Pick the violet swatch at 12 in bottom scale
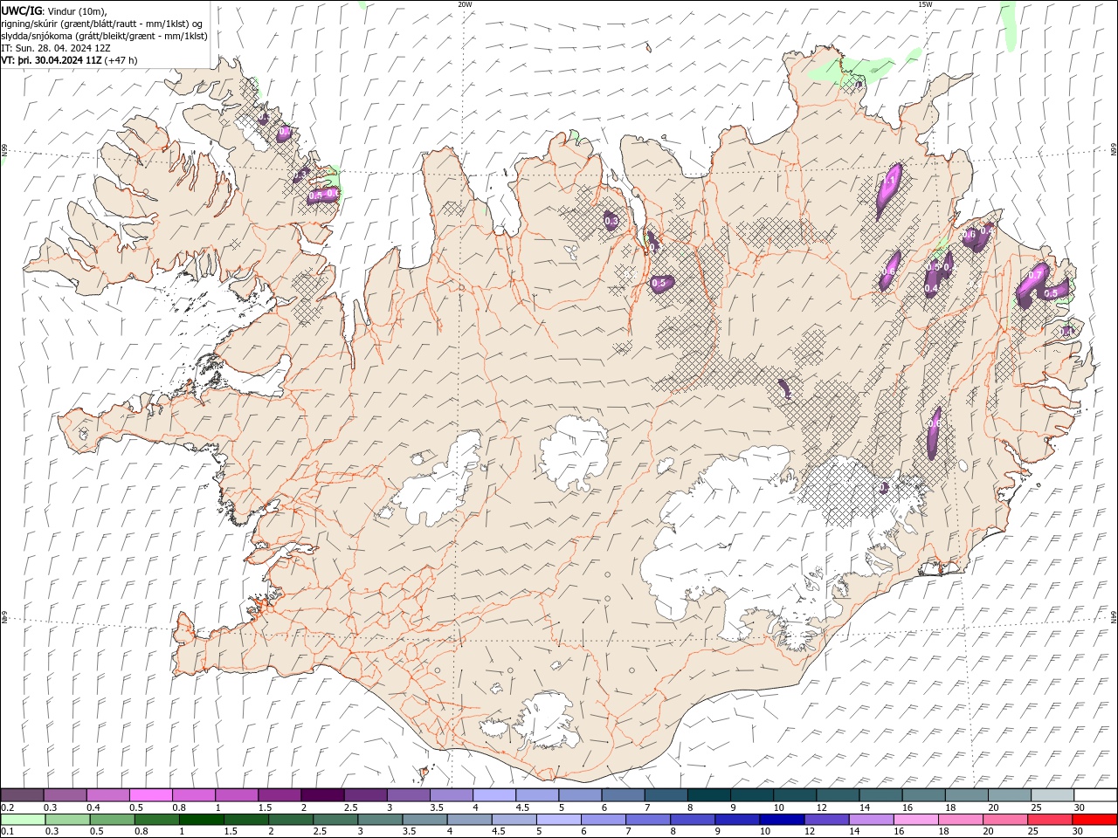Screen dimensions: 1118x838 [x=826, y=820]
